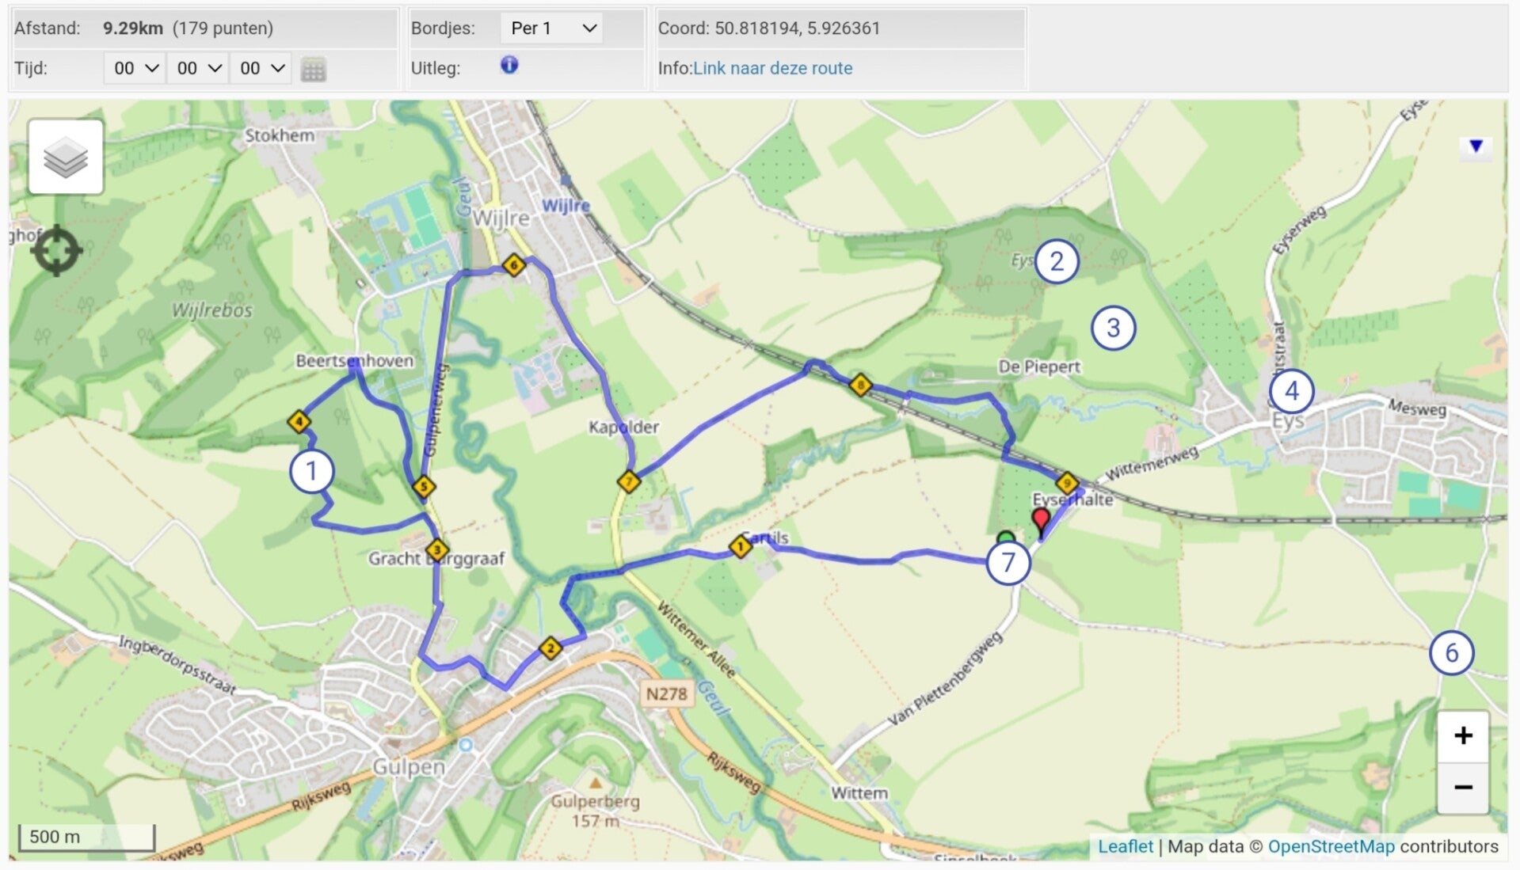Click the blue info icon beside Uitleg
This screenshot has width=1520, height=870.
(x=509, y=66)
